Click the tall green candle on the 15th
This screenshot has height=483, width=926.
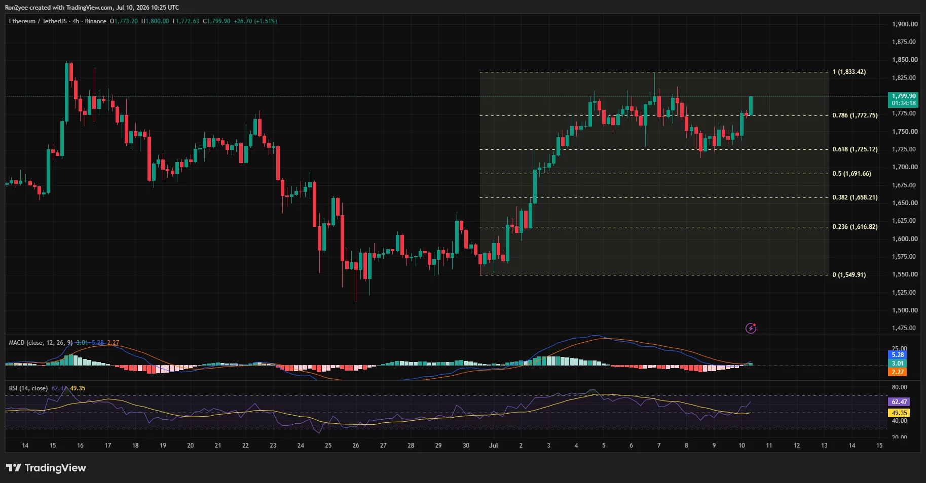[66, 92]
